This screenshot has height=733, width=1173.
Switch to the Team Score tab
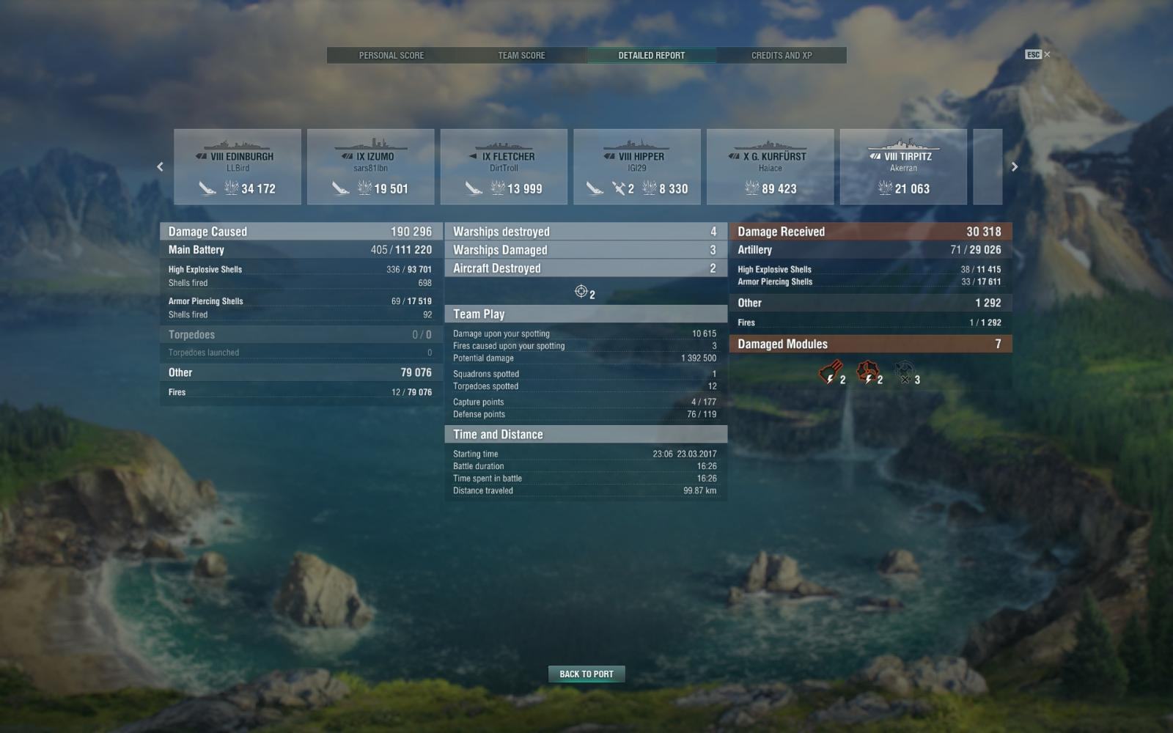click(521, 55)
